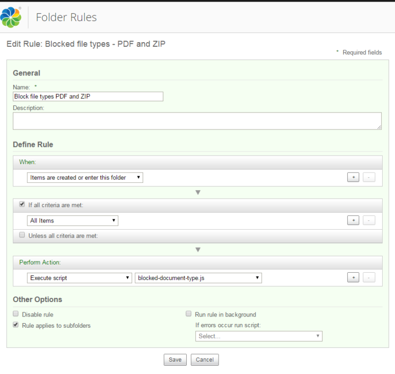Cancel editing the rule
Viewport: 395px width, 374px height.
(x=205, y=360)
